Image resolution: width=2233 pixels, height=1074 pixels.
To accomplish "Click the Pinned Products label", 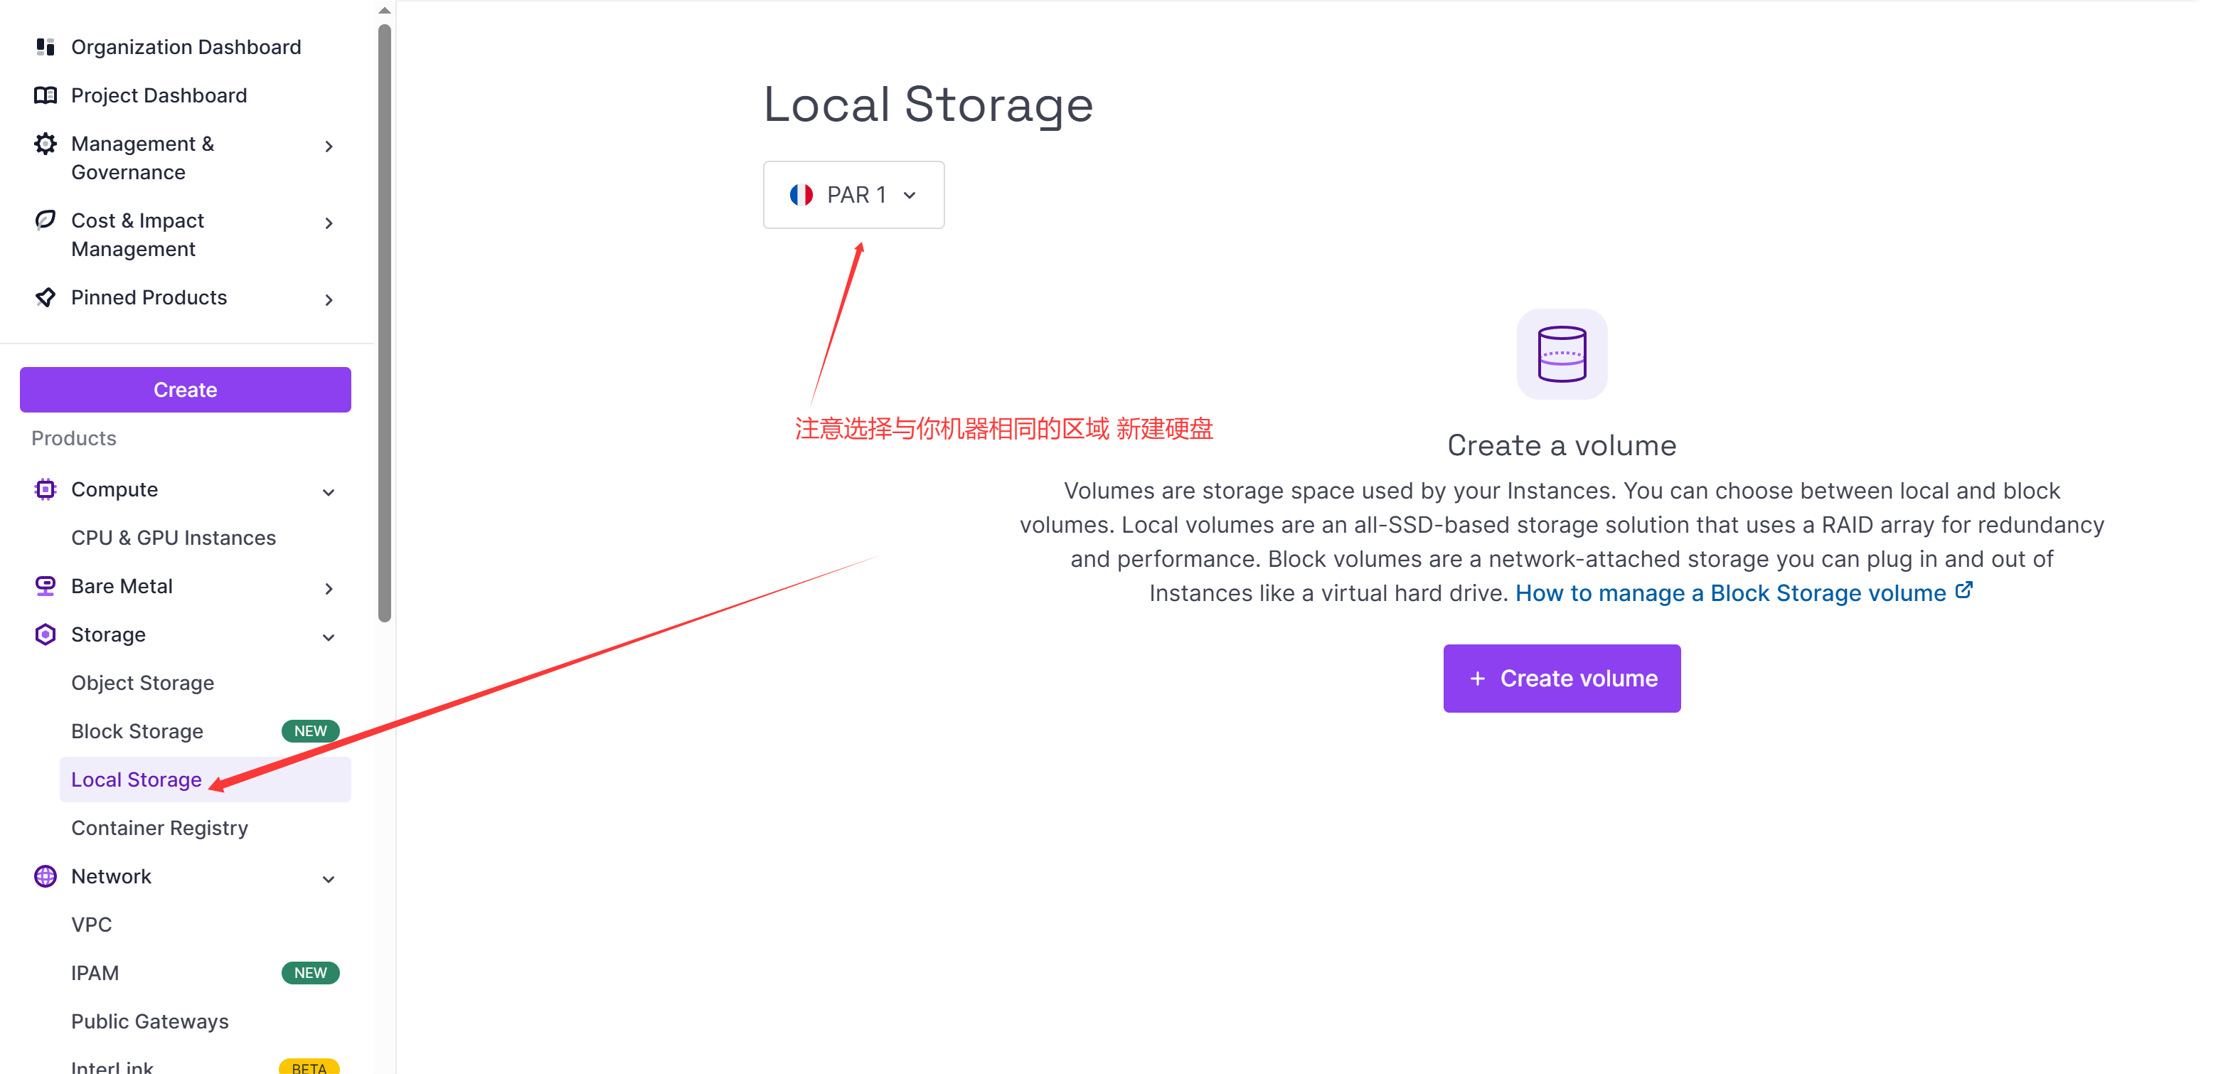I will pyautogui.click(x=148, y=297).
